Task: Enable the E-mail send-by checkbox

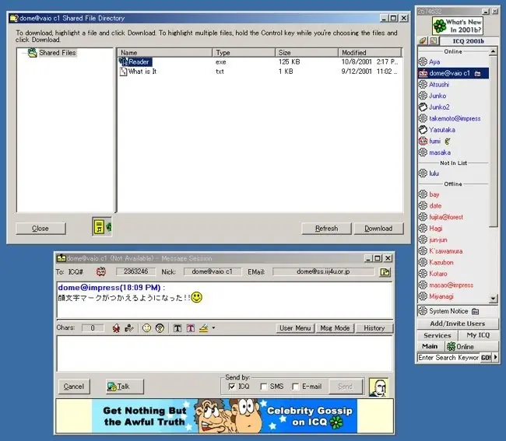Action: [295, 387]
